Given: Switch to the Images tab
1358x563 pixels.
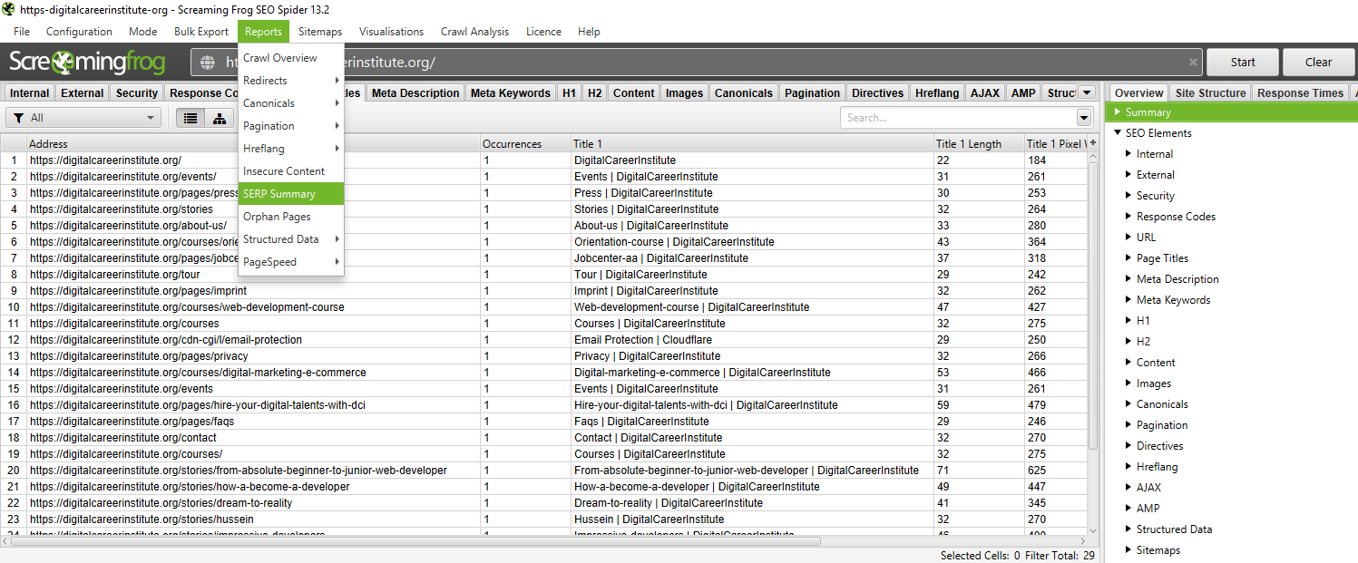Looking at the screenshot, I should click(684, 92).
